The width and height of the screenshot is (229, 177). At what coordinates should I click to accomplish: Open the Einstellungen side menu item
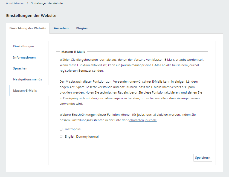point(24,46)
